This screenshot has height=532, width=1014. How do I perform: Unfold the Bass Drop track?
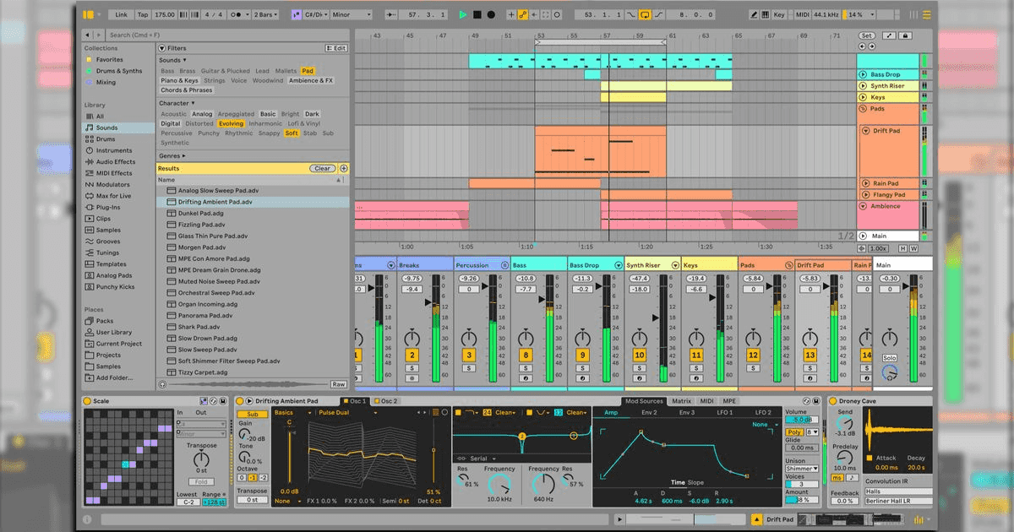point(864,74)
